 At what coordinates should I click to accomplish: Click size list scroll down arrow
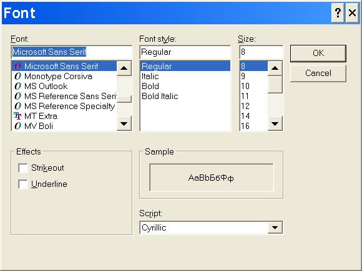pyautogui.click(x=275, y=124)
